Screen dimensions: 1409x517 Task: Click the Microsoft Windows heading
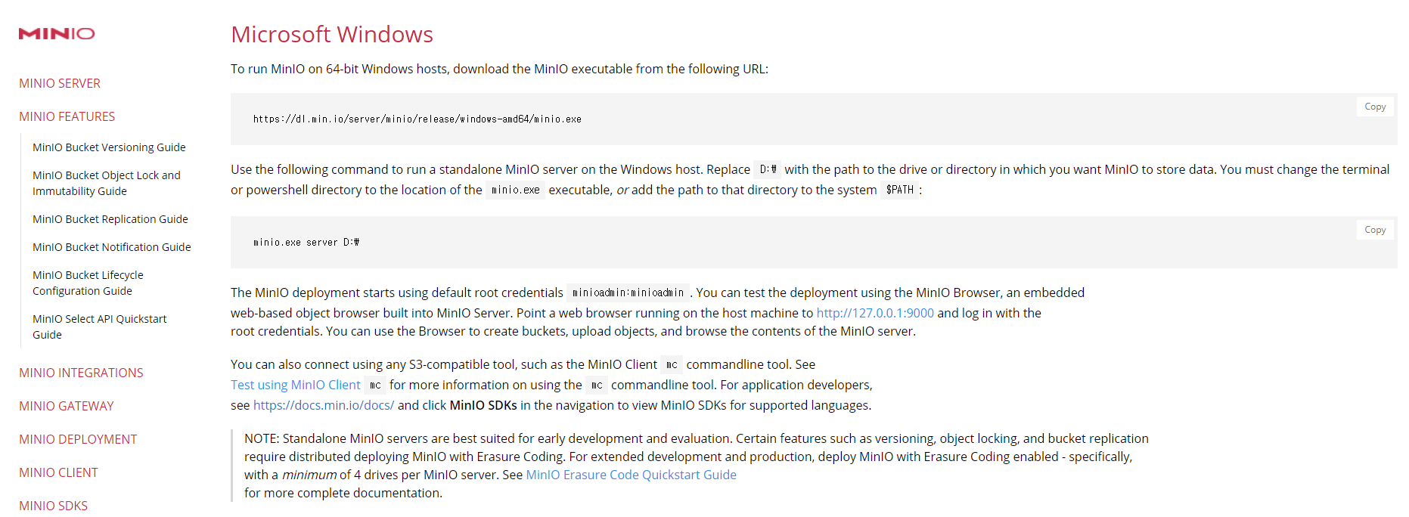click(332, 34)
